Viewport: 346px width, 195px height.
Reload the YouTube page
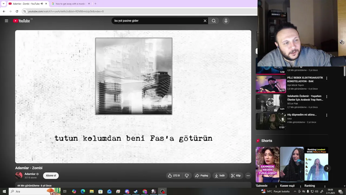(17, 11)
